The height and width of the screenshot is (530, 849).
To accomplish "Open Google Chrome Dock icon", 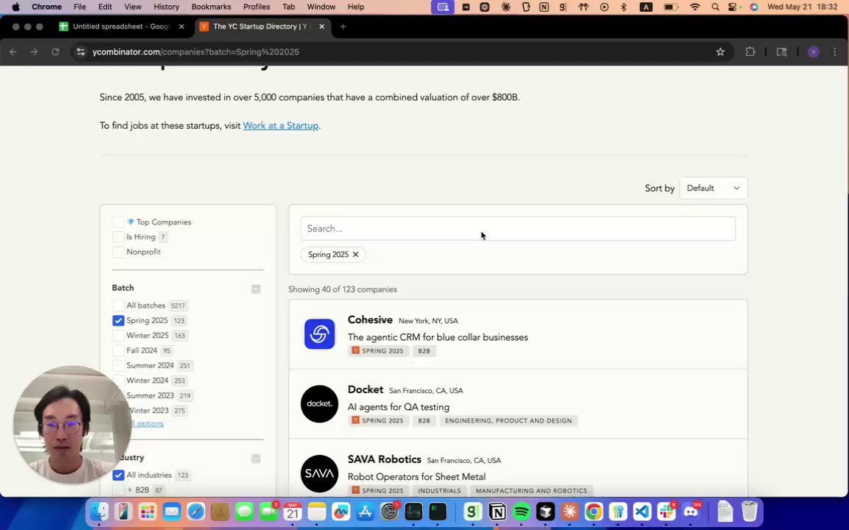I will (594, 511).
